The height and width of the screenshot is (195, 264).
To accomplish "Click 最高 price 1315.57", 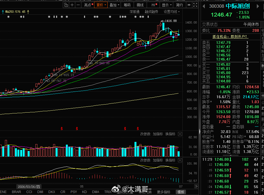I will 223,107.
